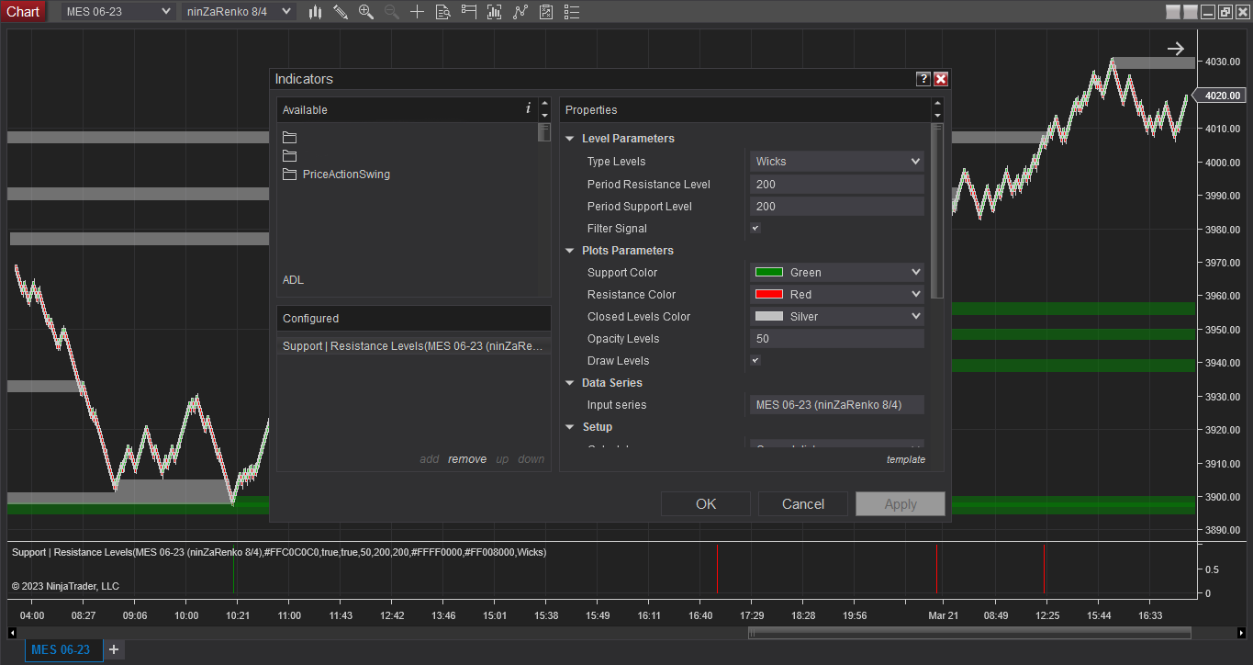Select the PriceActionSwing folder

click(x=345, y=175)
